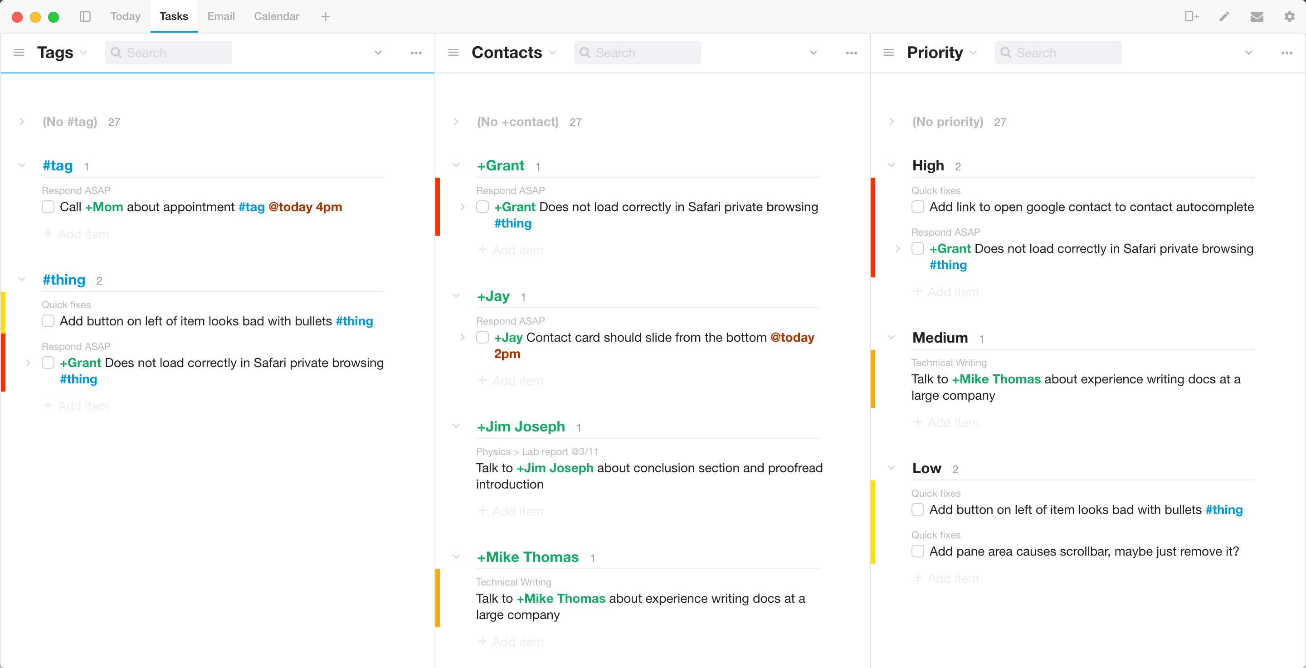Open the +Mike Thomas contact header link

click(527, 557)
